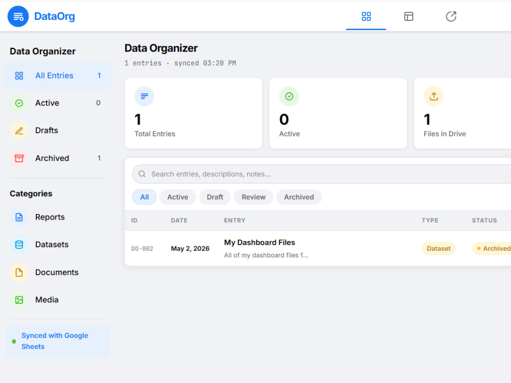
Task: Select the Archived filter chip
Action: pyautogui.click(x=299, y=197)
